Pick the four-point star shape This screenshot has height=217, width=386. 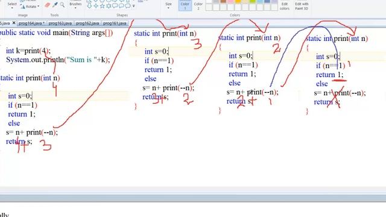[x=96, y=5]
